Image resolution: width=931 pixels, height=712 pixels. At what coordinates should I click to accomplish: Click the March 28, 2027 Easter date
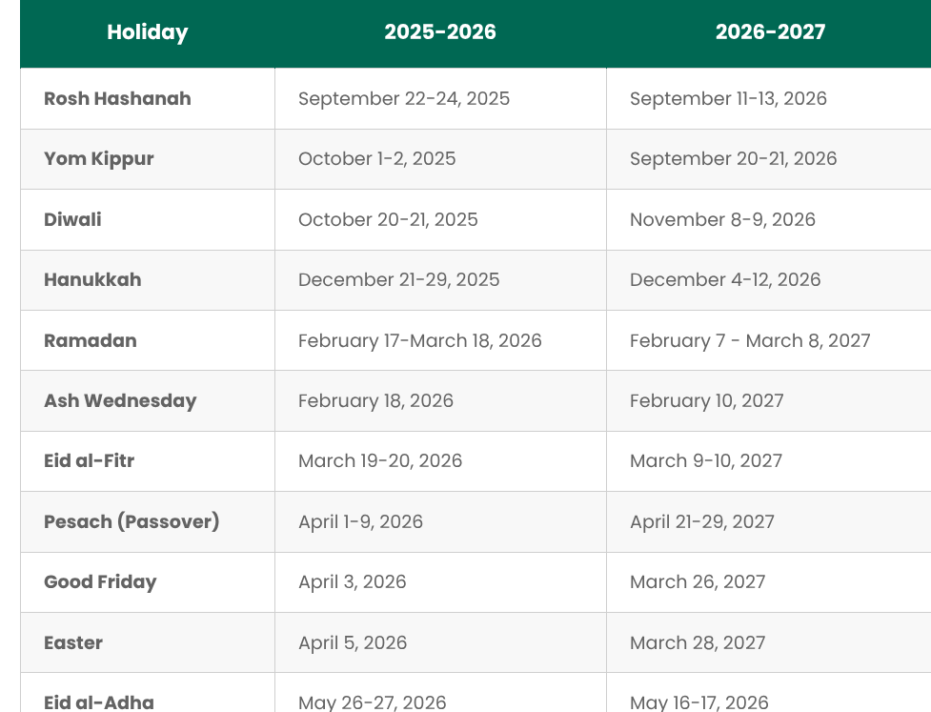tap(698, 642)
